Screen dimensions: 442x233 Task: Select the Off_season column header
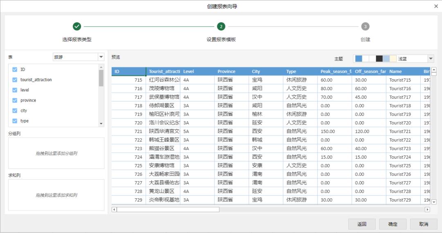tap(369, 71)
